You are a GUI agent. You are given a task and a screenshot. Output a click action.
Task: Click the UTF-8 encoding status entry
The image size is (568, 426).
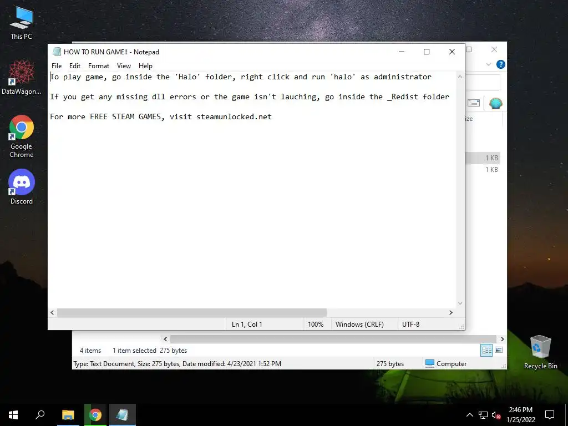[411, 324]
